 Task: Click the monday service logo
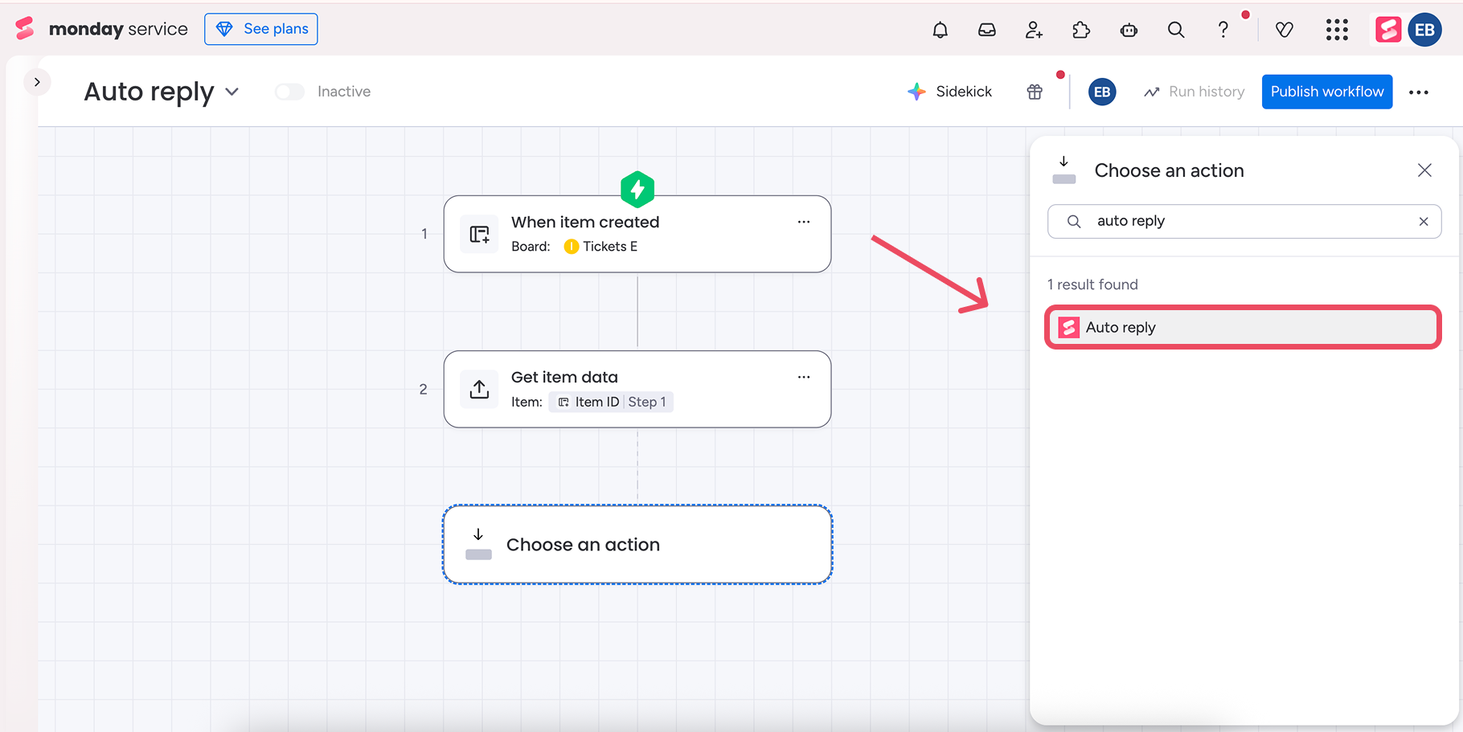pos(101,29)
